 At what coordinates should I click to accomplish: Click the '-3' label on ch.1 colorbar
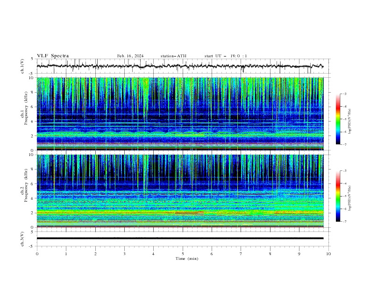(x=344, y=94)
